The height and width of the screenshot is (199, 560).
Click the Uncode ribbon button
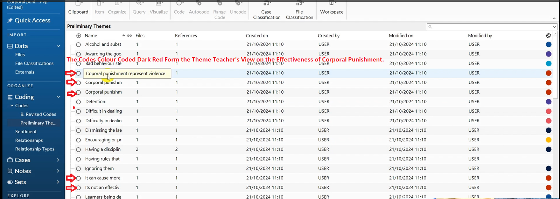(238, 8)
